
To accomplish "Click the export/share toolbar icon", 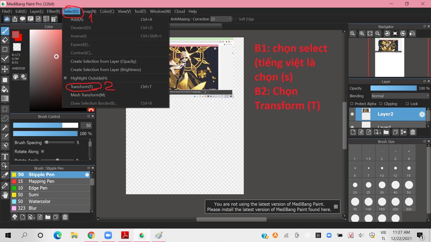I will 15,19.
